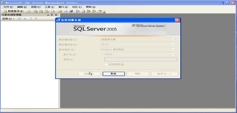This screenshot has width=237, height=113.
Task: Expand the 身份验证 dropdown
Action: (x=175, y=49)
